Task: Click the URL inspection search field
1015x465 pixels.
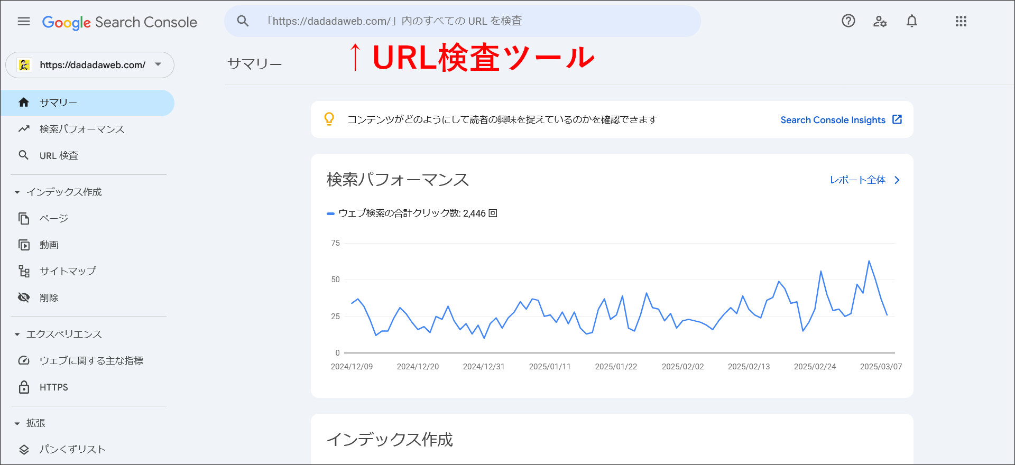Action: (x=463, y=21)
